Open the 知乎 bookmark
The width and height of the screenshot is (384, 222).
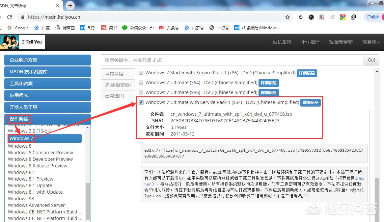[88, 28]
